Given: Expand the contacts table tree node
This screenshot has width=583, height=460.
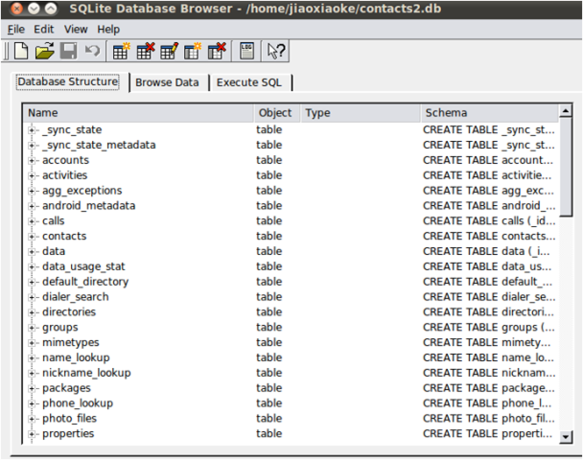Looking at the screenshot, I should pyautogui.click(x=33, y=236).
